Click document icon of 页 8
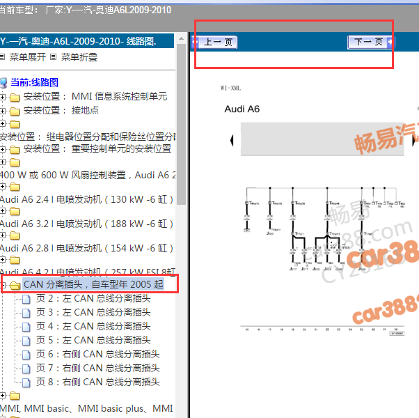The width and height of the screenshot is (419, 418). (26, 382)
